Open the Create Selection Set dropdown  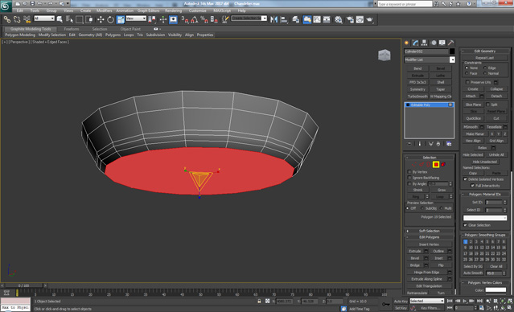click(249, 18)
